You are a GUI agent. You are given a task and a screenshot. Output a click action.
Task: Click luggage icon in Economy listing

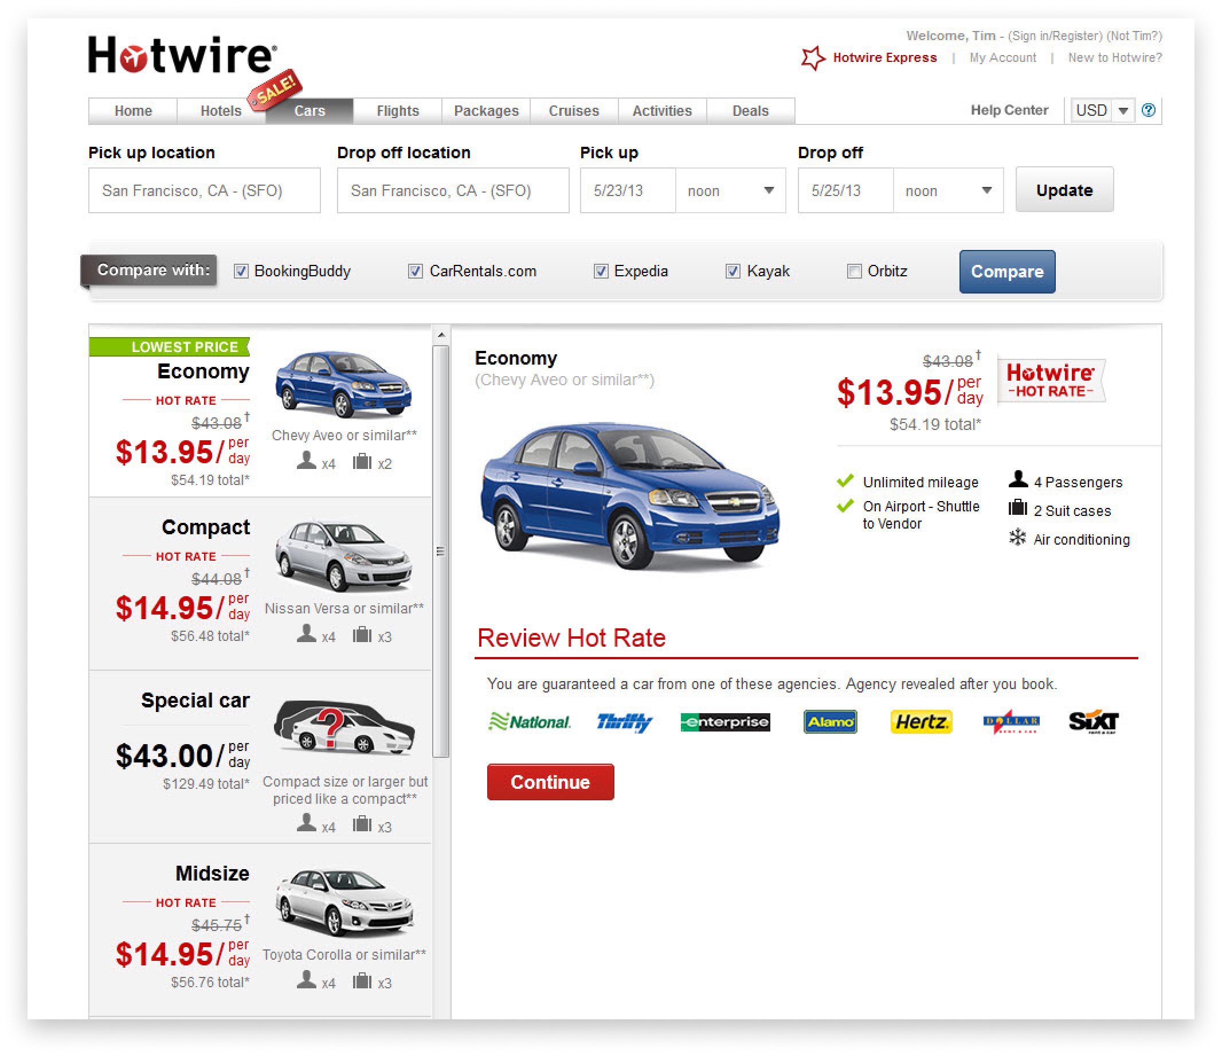click(362, 461)
